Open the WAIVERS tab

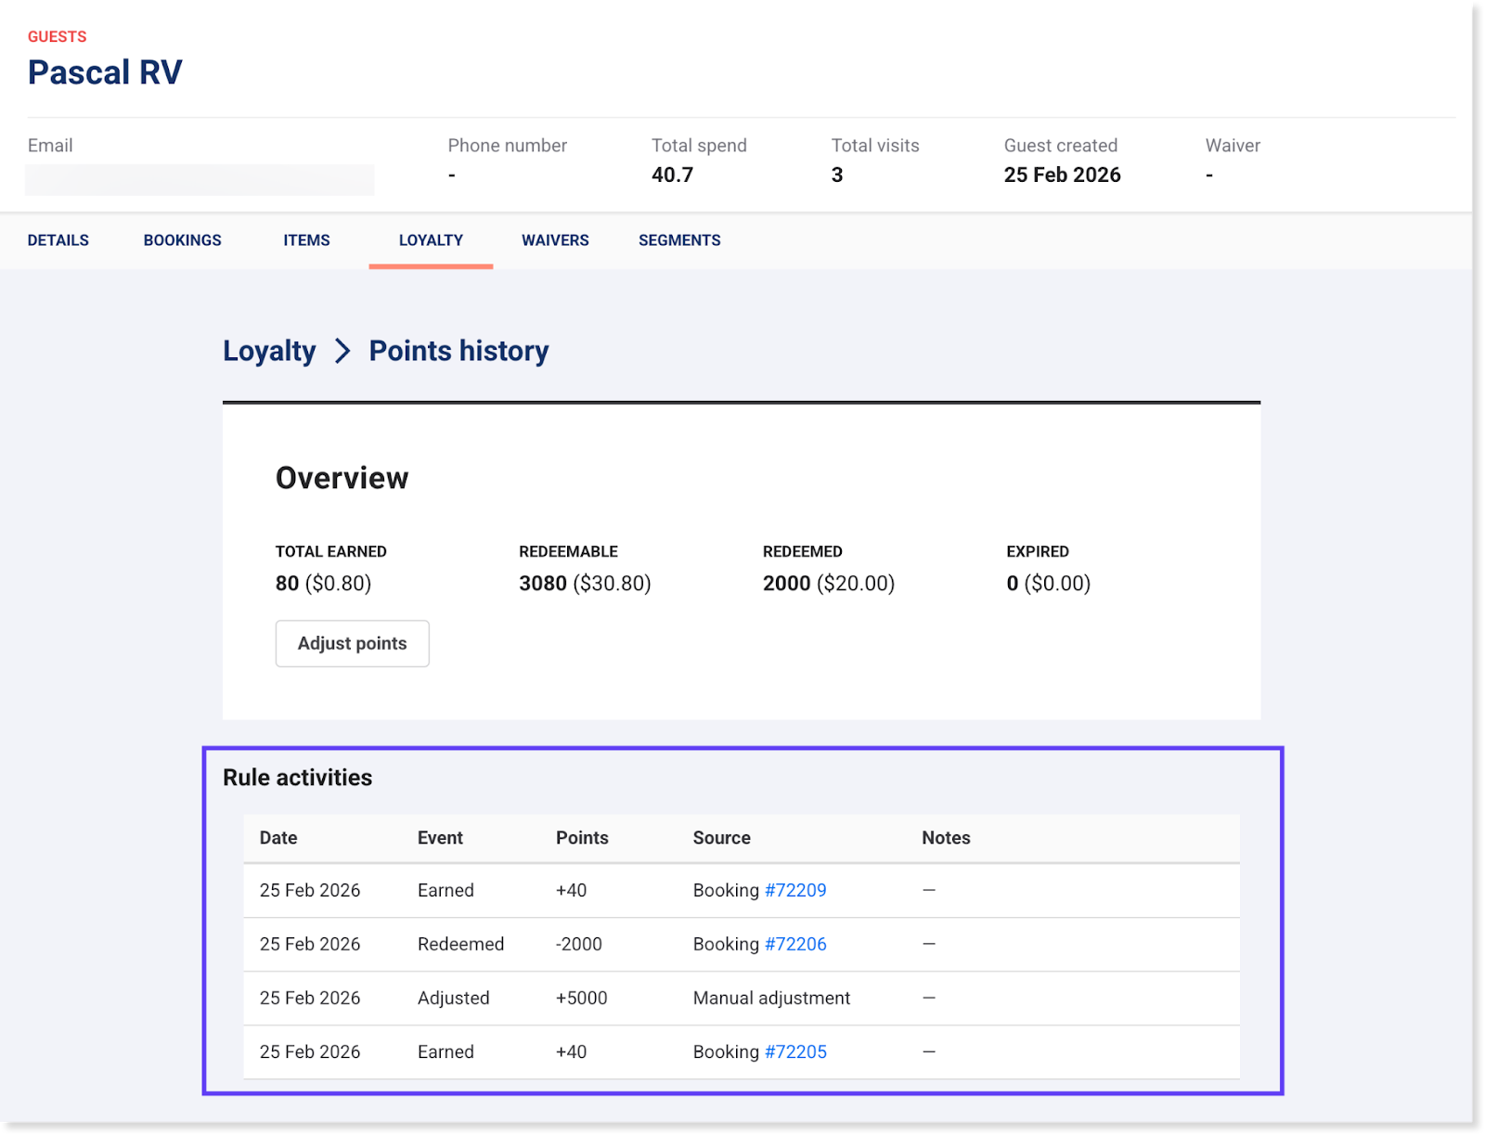tap(555, 240)
